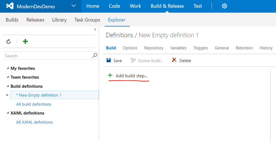Open All XAML definitions link
The height and width of the screenshot is (141, 276).
pyautogui.click(x=34, y=122)
